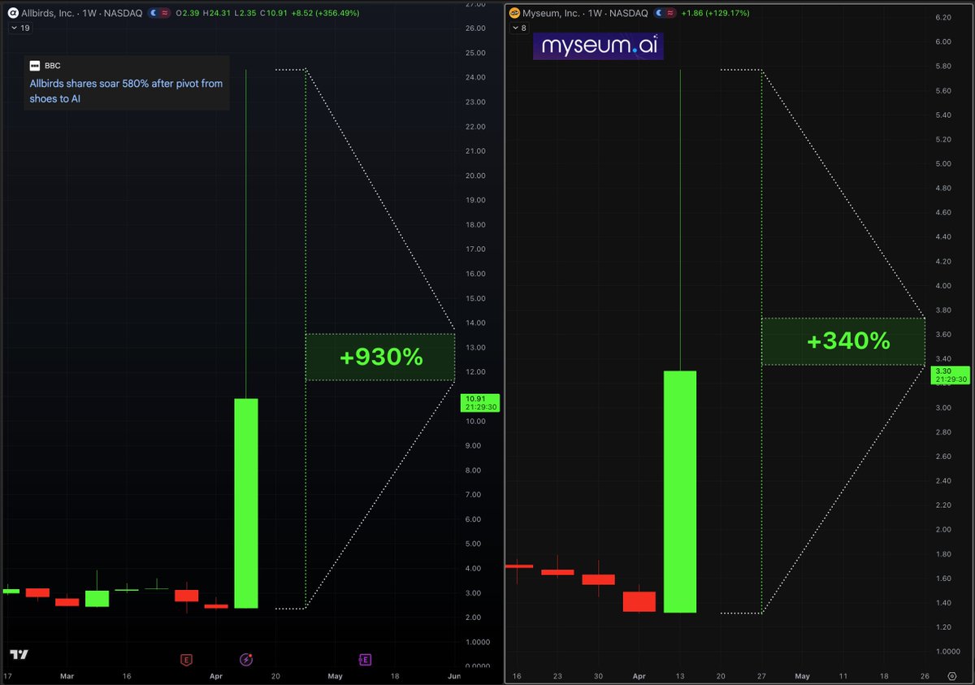Click the red earnings E marker
975x685 pixels.
186,660
